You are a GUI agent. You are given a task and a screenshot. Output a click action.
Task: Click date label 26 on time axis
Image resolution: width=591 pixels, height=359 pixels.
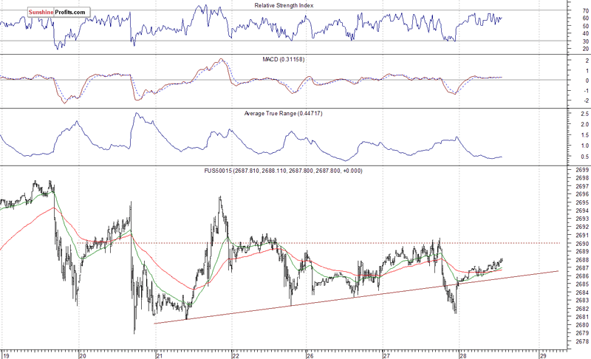(310, 355)
